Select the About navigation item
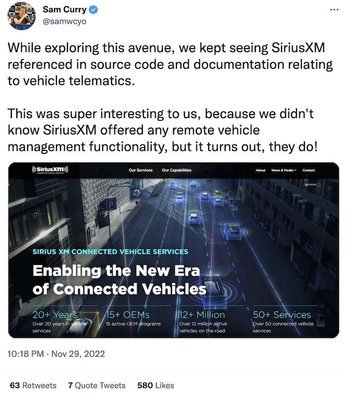The width and height of the screenshot is (347, 399). 261,170
